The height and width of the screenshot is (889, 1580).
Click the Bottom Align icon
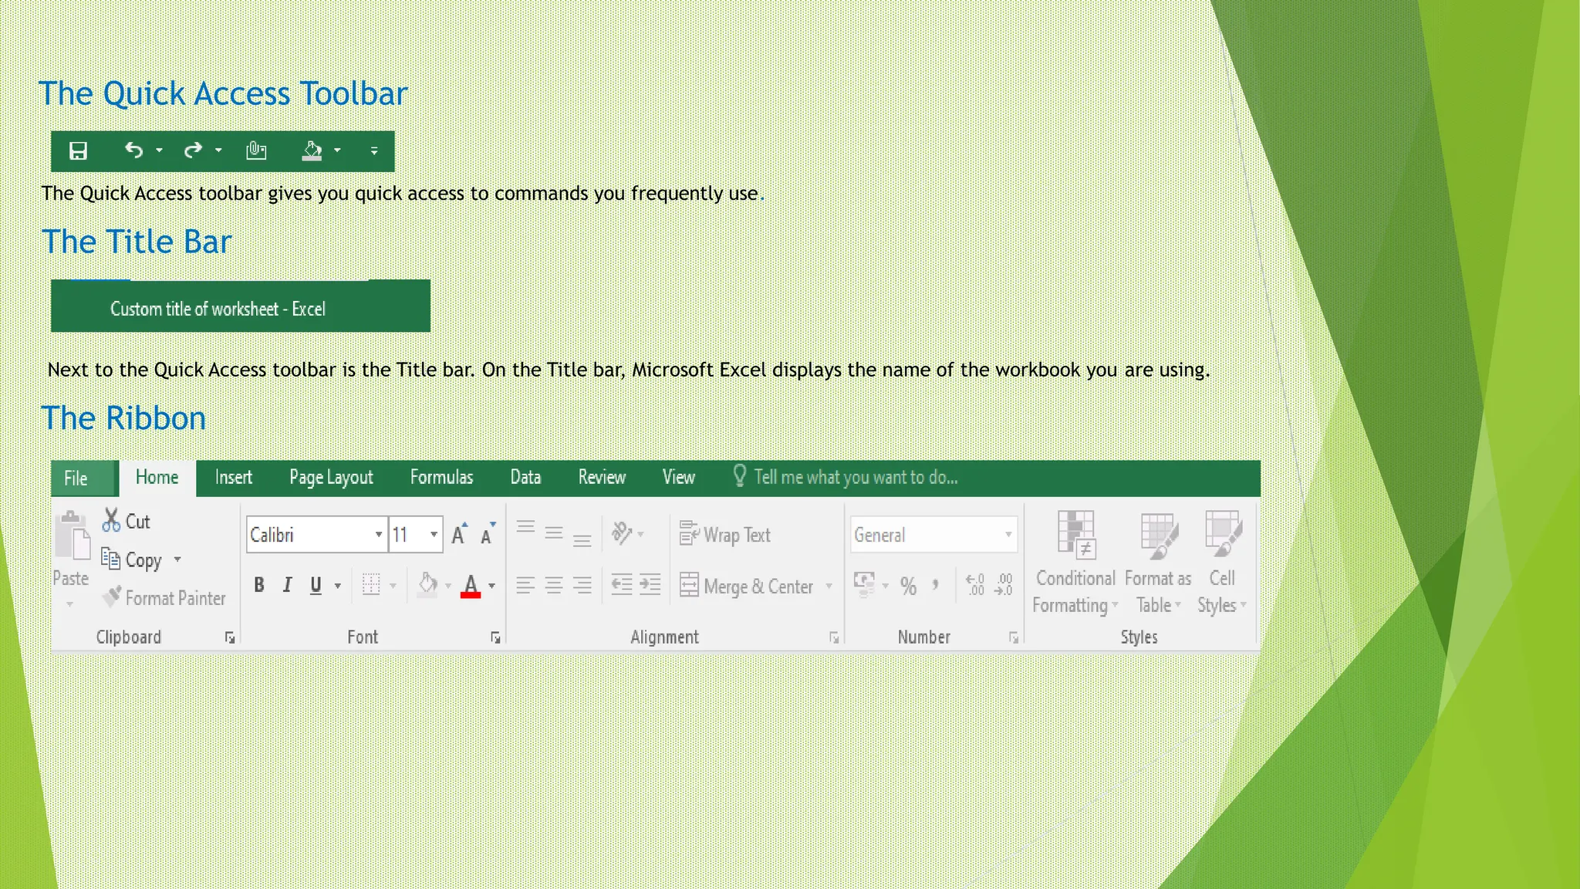[582, 539]
